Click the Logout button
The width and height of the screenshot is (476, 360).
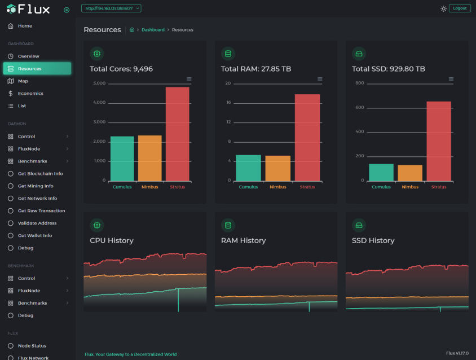(460, 8)
